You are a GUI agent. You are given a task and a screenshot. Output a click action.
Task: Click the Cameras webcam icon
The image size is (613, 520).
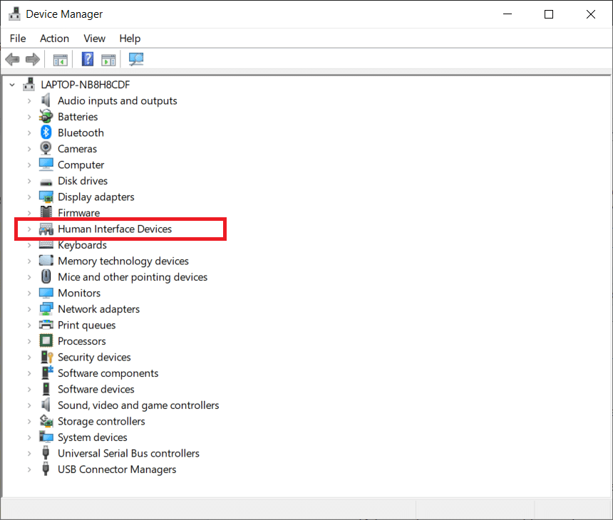click(x=46, y=149)
